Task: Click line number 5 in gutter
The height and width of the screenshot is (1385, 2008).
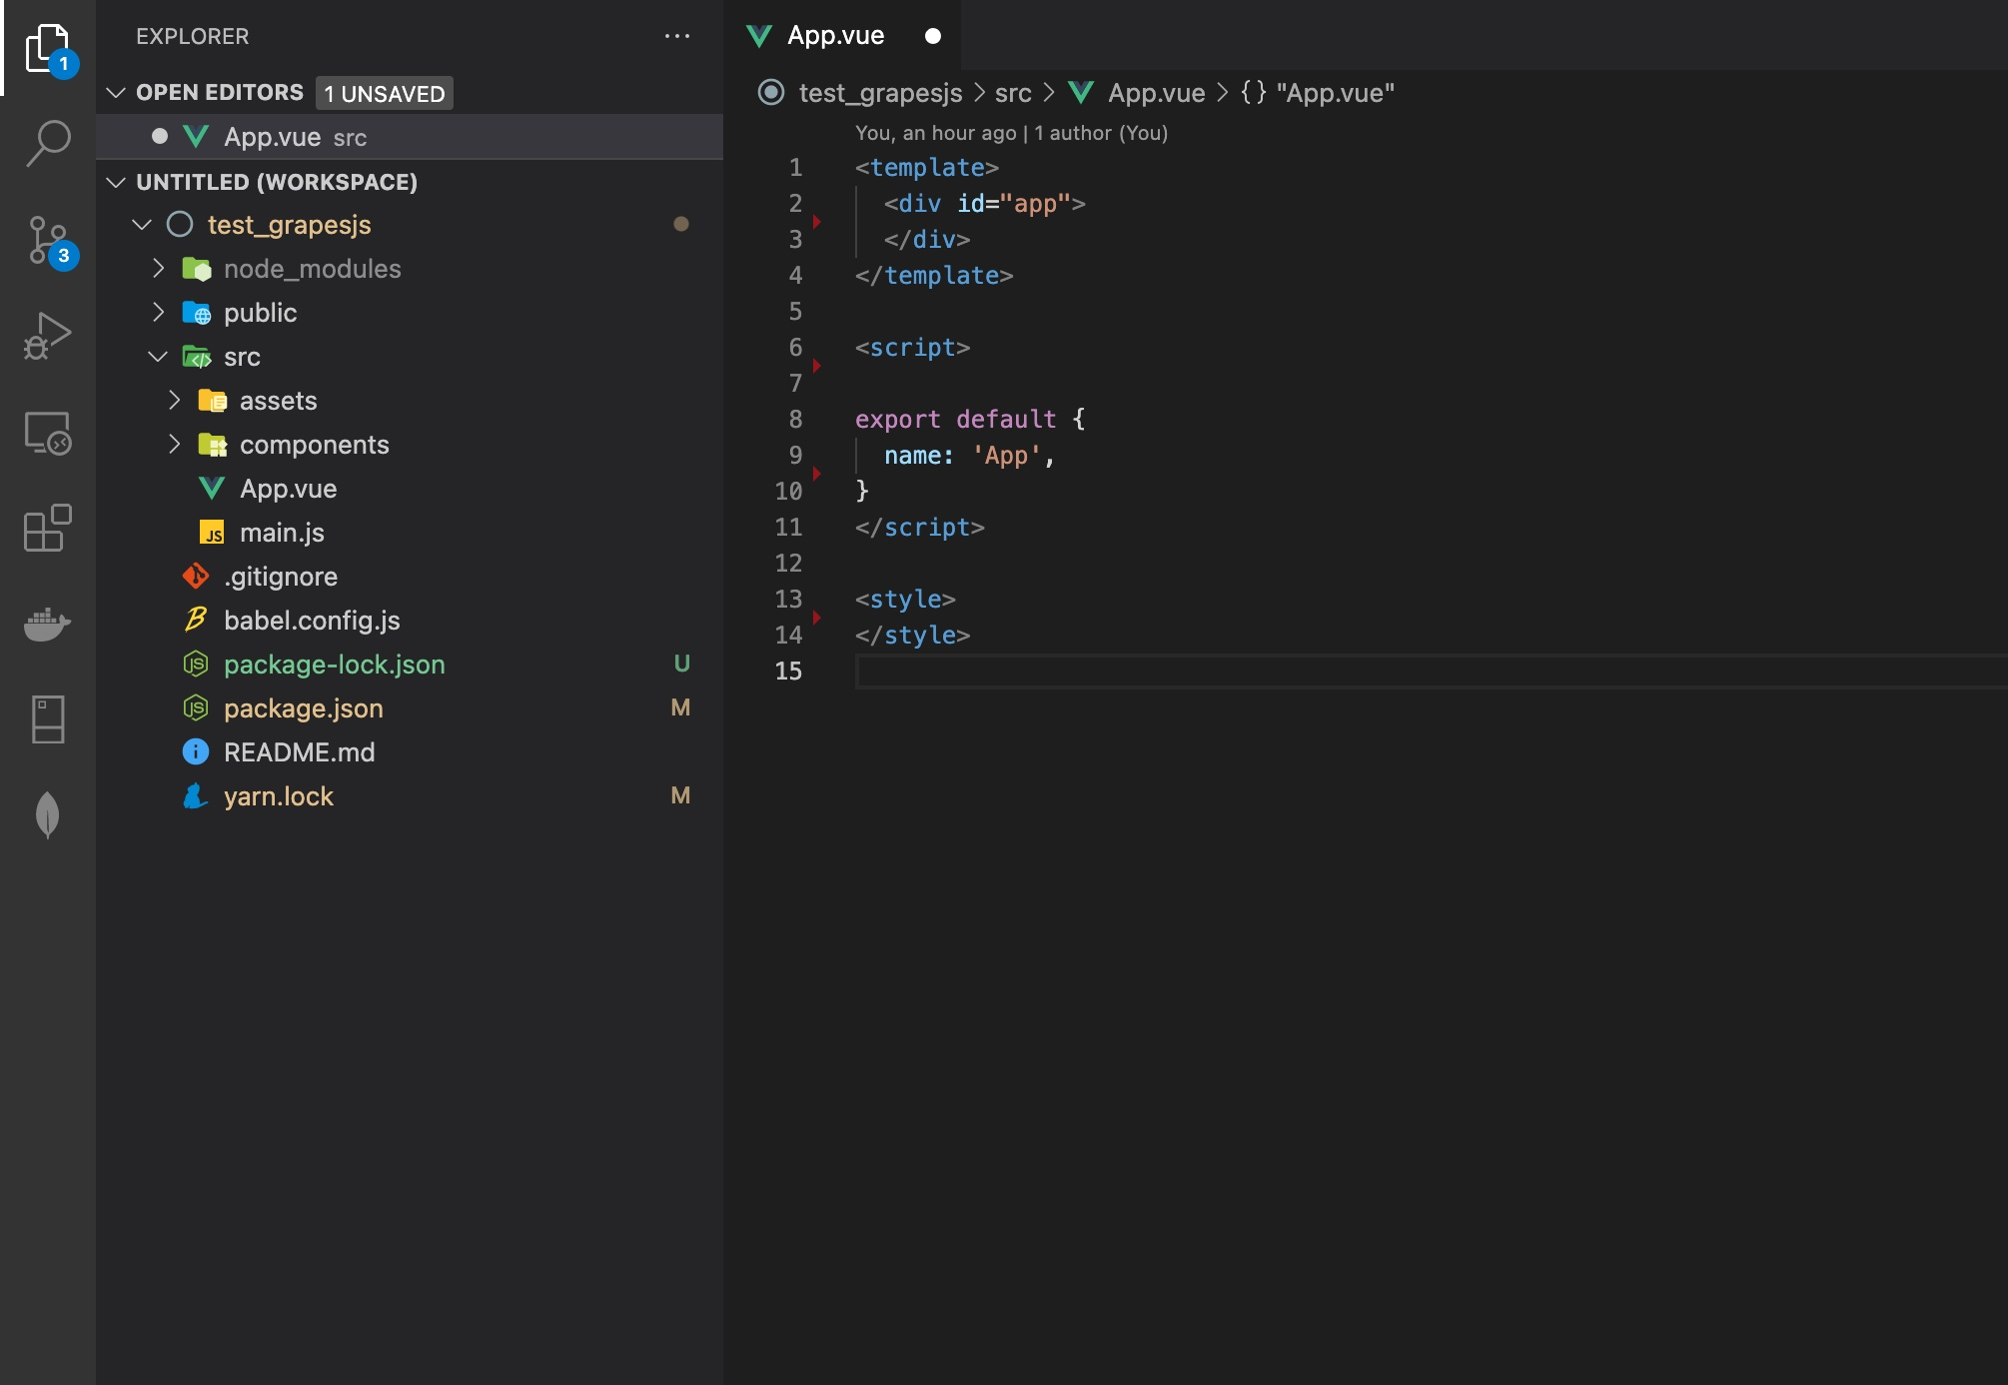Action: tap(795, 312)
